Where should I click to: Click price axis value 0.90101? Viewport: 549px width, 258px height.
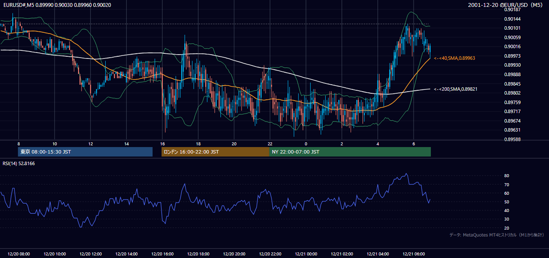[x=512, y=28]
